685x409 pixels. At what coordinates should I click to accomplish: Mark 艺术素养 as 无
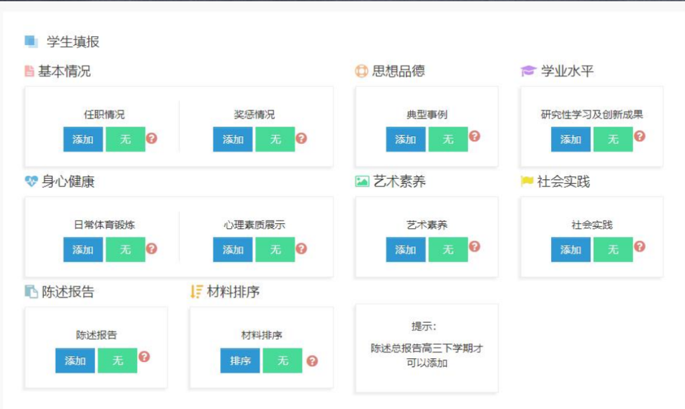(x=448, y=250)
